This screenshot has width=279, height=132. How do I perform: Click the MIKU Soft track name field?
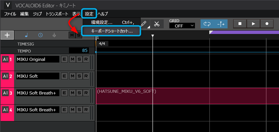[x=38, y=76]
